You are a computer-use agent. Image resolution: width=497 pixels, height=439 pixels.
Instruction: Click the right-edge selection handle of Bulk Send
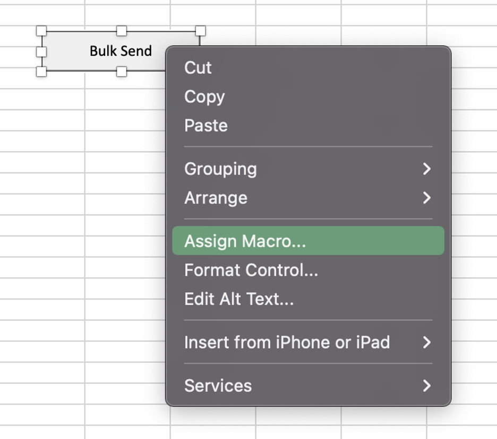pyautogui.click(x=201, y=31)
